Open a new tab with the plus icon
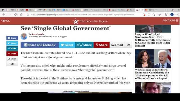This screenshot has width=180, height=101. click(156, 10)
